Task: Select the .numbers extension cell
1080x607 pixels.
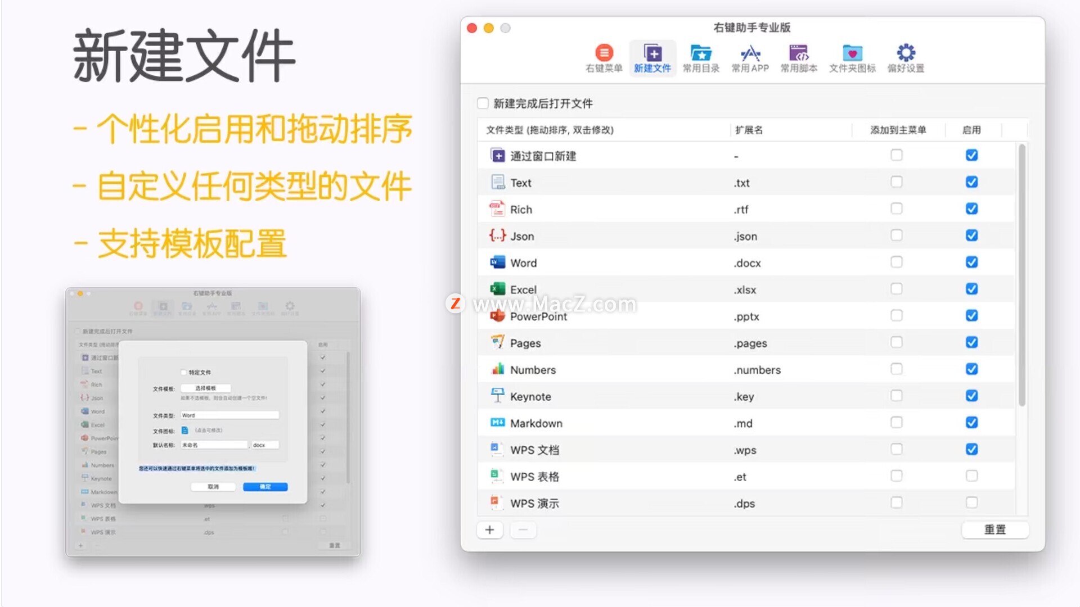Action: (x=757, y=370)
